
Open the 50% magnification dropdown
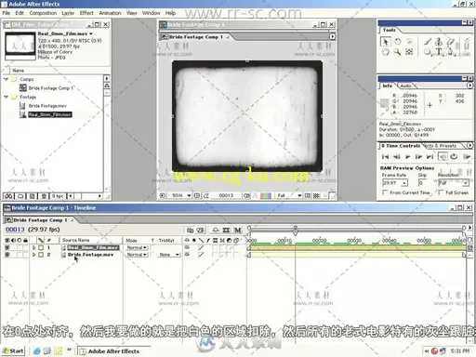[180, 195]
